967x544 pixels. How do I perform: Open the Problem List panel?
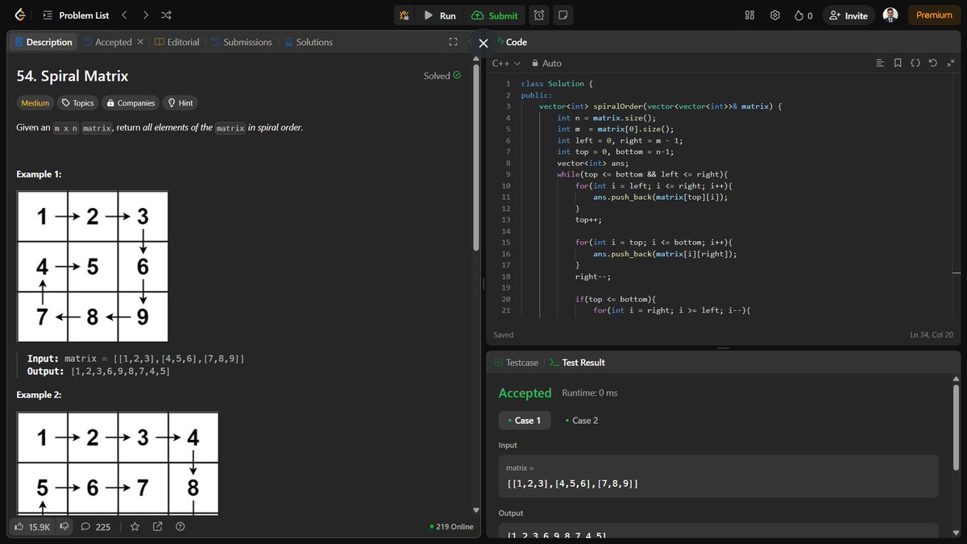click(x=75, y=15)
